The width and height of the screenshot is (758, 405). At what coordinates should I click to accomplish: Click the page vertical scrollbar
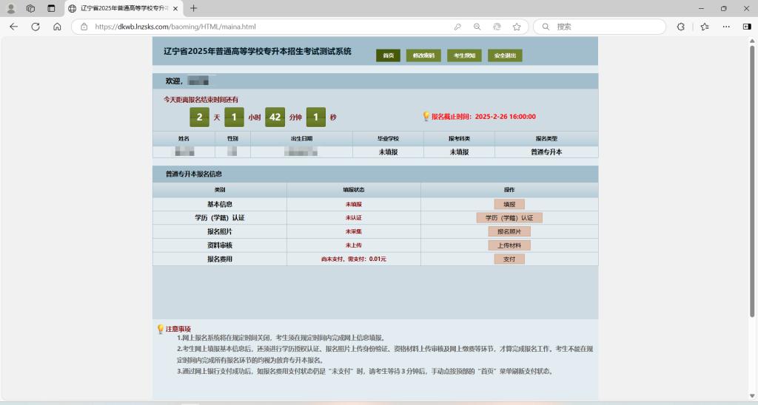(x=753, y=185)
